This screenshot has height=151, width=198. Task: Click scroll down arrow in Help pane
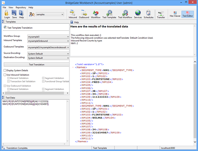click(195, 54)
